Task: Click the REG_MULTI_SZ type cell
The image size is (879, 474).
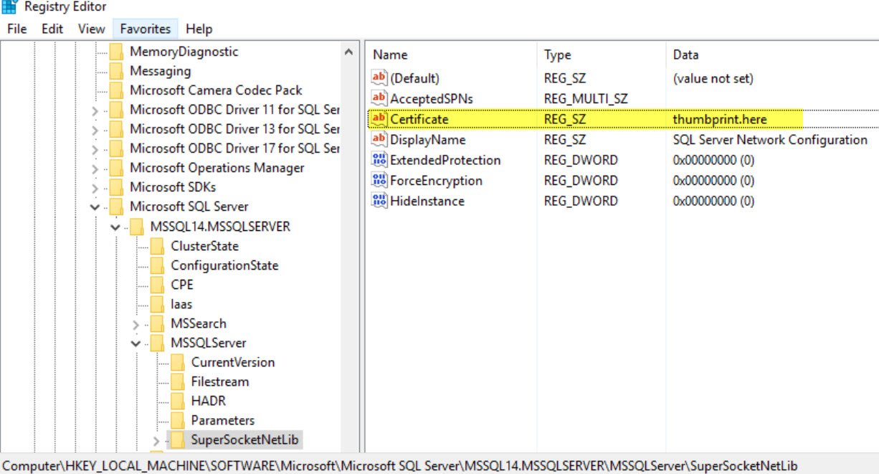Action: click(x=586, y=98)
